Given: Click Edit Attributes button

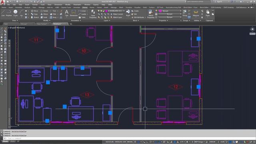Looking at the screenshot, I should [x=138, y=17].
